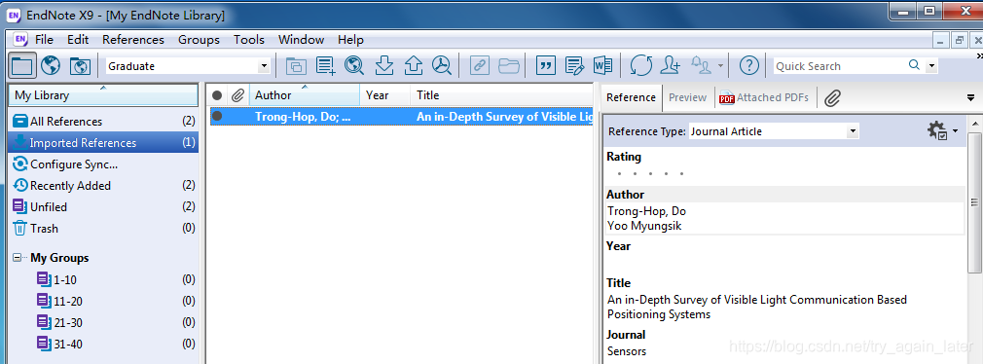This screenshot has width=983, height=364.
Task: Open the File menu
Action: [44, 40]
